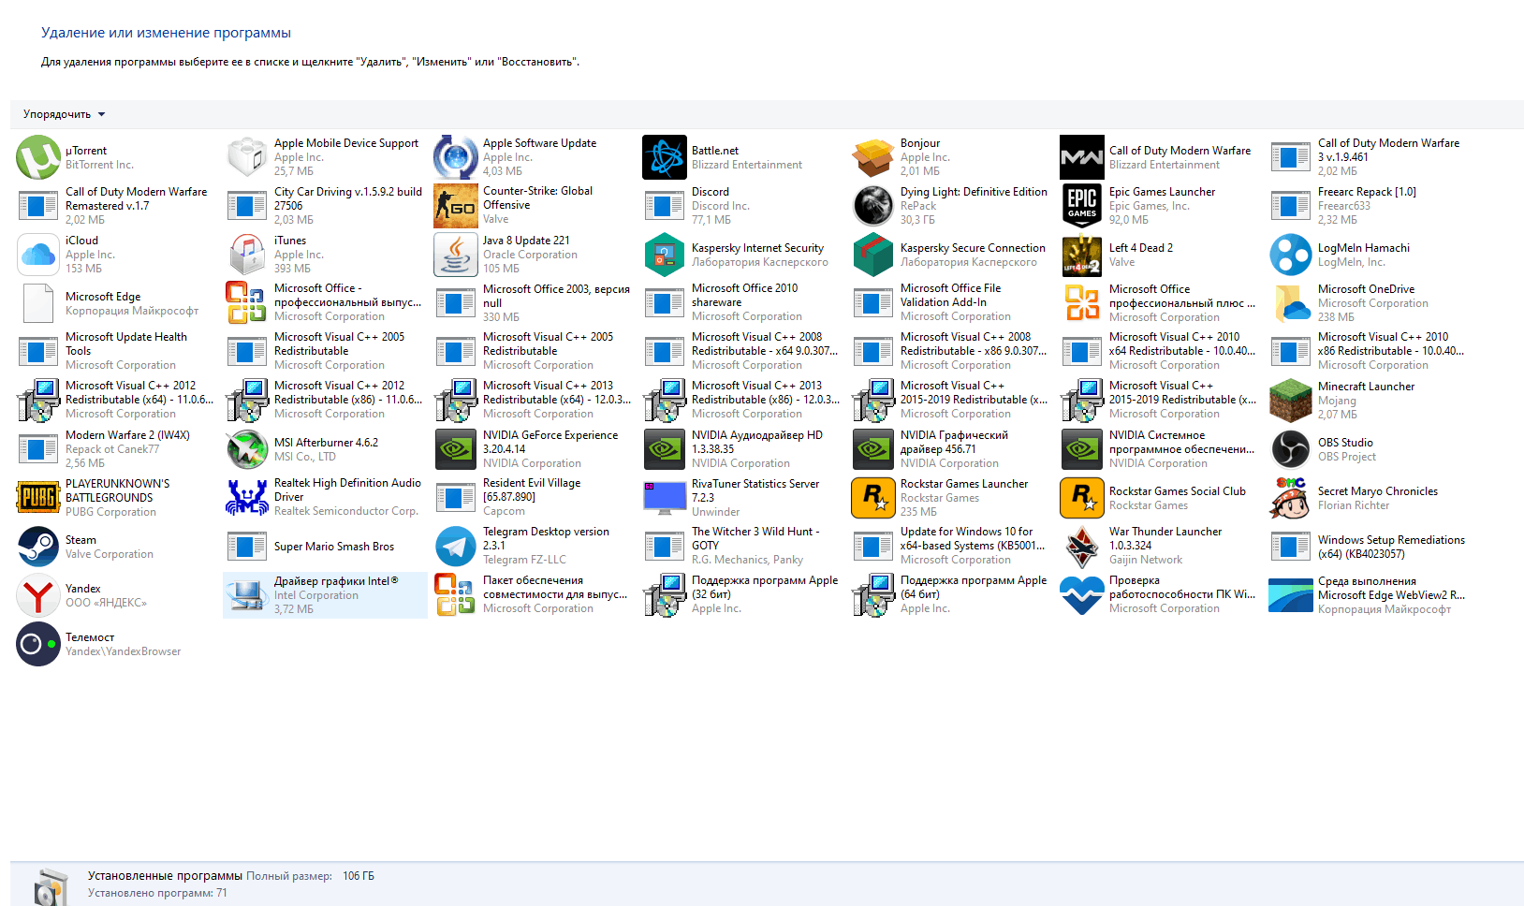Click the Microsoft Office профессиональный плюс icon
Screen dimensions: 1524x906
click(x=1082, y=303)
